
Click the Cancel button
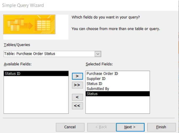[70, 127]
